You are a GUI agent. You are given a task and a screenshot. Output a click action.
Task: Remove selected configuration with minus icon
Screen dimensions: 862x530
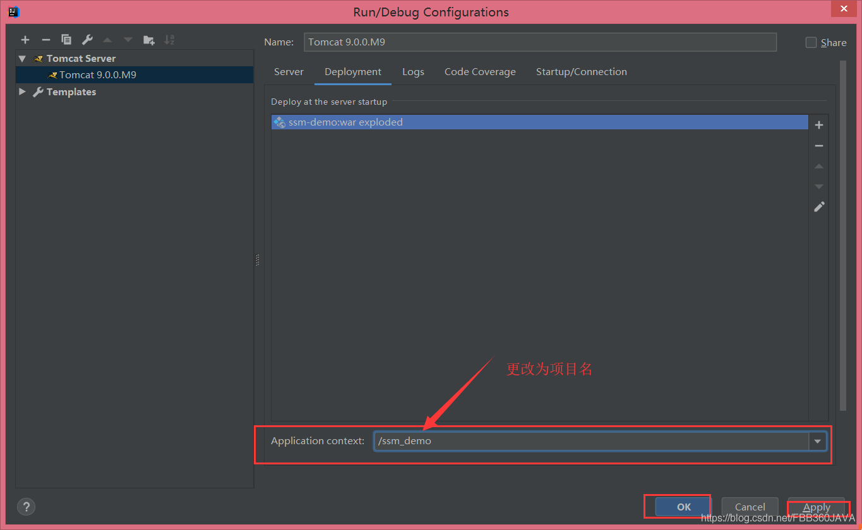coord(45,40)
